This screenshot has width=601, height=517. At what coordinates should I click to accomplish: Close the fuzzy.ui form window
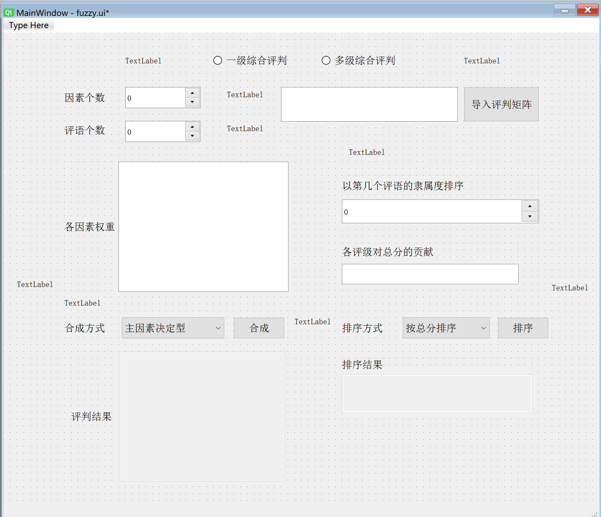tap(588, 10)
